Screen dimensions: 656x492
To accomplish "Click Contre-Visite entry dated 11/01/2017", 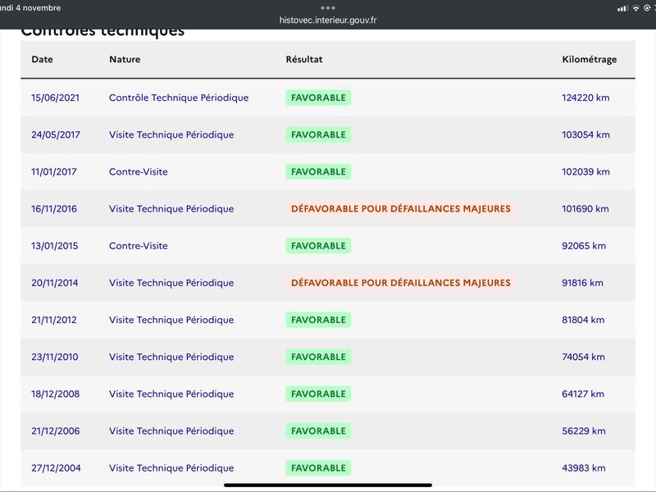I will pyautogui.click(x=139, y=171).
